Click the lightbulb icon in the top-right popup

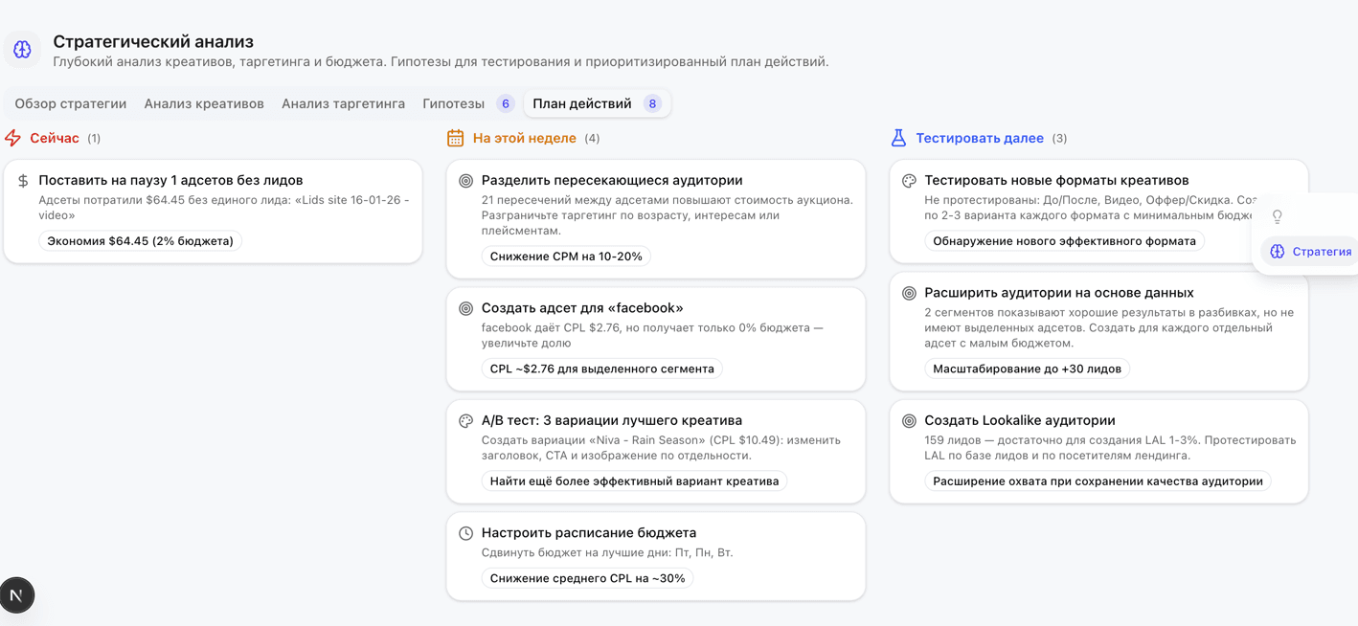point(1278,216)
